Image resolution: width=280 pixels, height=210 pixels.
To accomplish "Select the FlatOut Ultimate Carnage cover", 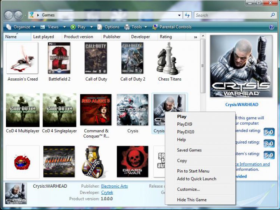I will (59, 162).
